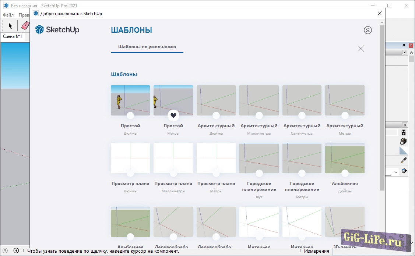Screen dimensions: 415x256
Task: Pin the right tray panel
Action: click(404, 45)
